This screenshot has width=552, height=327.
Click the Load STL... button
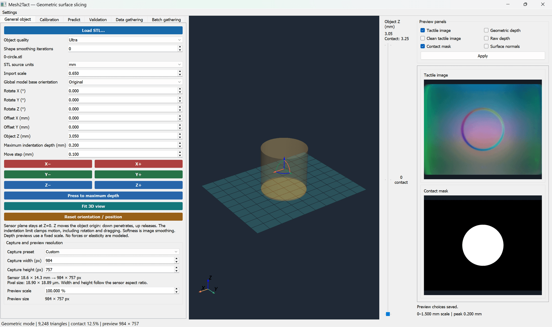(93, 30)
